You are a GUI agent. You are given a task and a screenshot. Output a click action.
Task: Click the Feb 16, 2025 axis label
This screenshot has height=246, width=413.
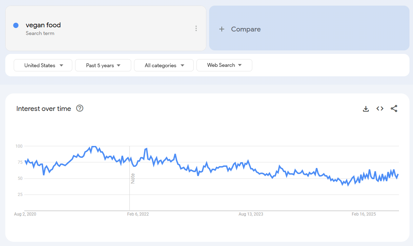[364, 214]
